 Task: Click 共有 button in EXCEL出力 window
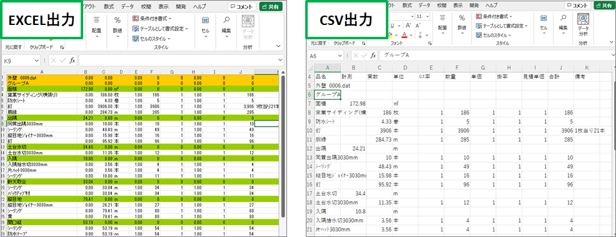pyautogui.click(x=271, y=7)
